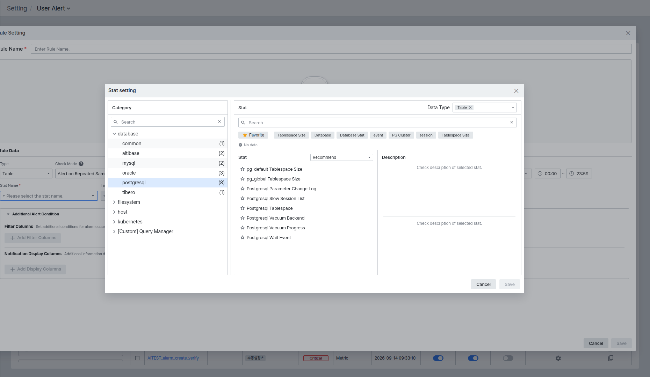Click Cancel in the Rule Setting panel
The height and width of the screenshot is (377, 650).
click(x=596, y=343)
